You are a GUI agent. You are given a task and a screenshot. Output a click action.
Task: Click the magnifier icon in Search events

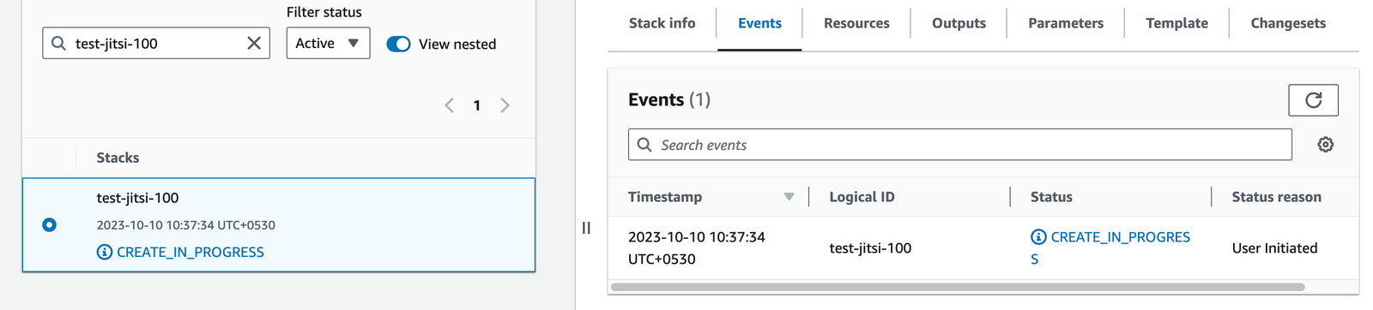pos(644,145)
